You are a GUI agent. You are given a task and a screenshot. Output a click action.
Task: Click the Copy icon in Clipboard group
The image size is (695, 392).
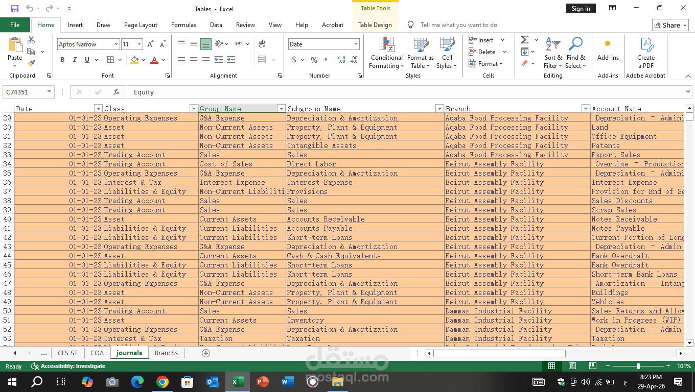pyautogui.click(x=31, y=52)
